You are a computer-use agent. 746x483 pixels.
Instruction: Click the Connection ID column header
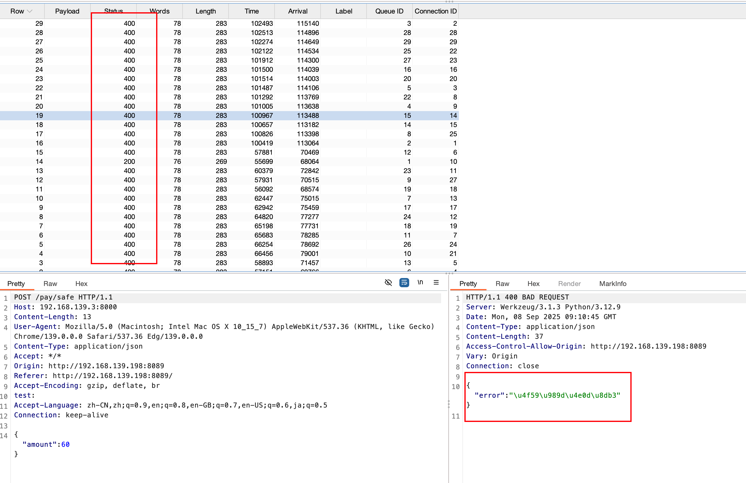(x=435, y=11)
